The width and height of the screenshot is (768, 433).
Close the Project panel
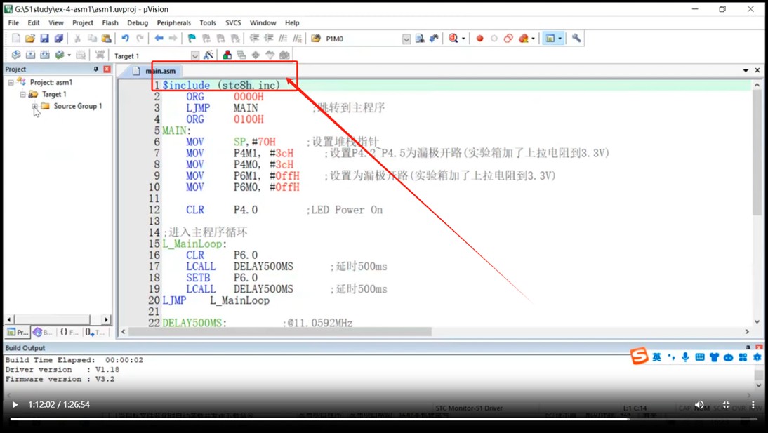(107, 69)
